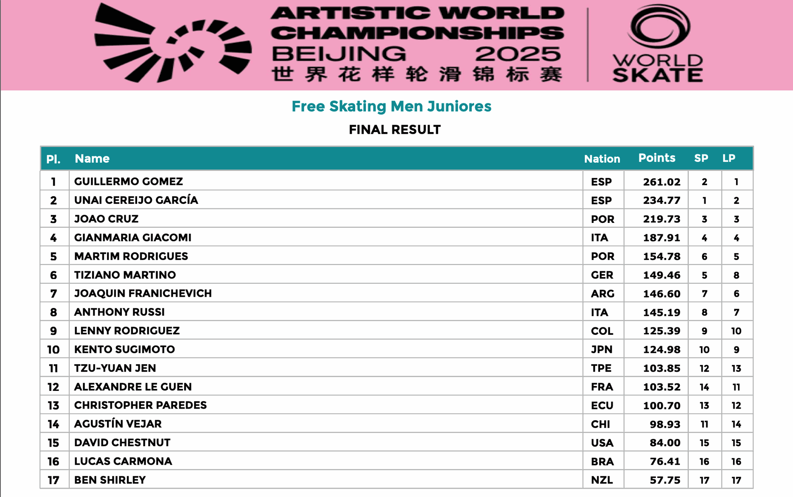Select David Chestnut's row name
This screenshot has width=793, height=497.
(122, 443)
